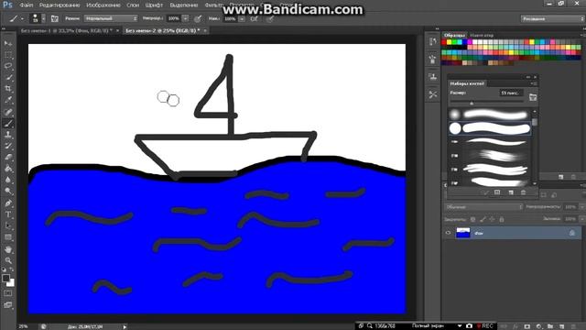
Task: Open brush preset picker dropdown arrow
Action: [43, 18]
